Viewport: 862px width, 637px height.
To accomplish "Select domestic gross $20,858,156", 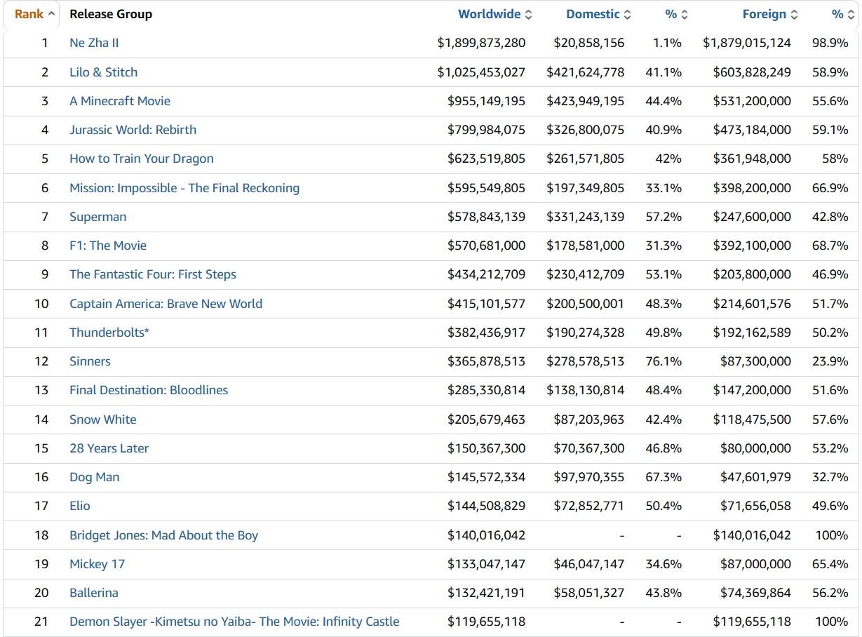I will (588, 43).
